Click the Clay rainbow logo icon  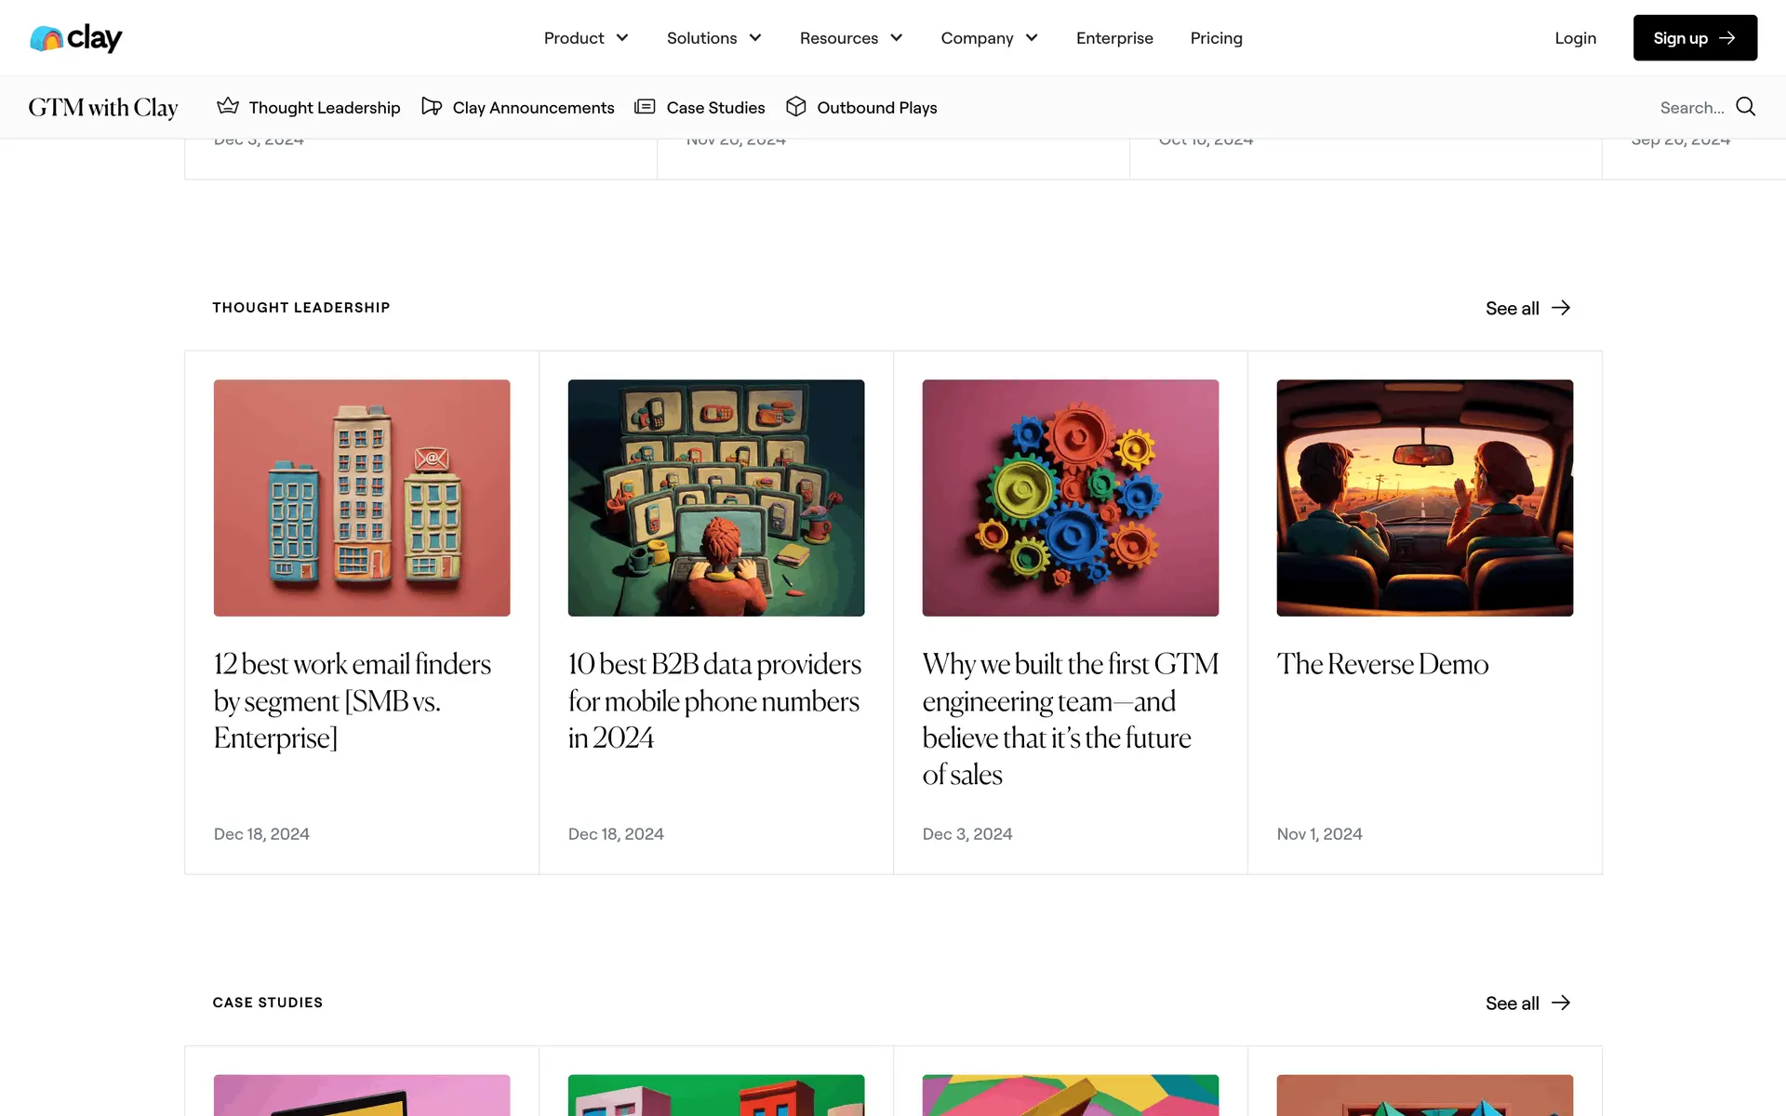pyautogui.click(x=47, y=38)
